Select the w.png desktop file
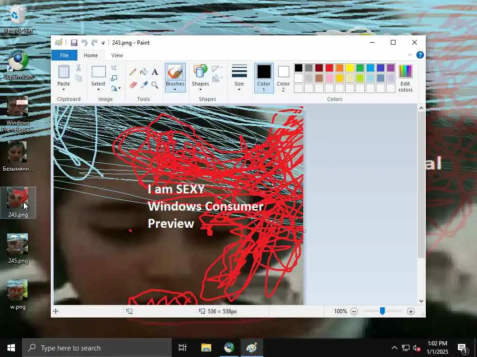 coord(18,294)
